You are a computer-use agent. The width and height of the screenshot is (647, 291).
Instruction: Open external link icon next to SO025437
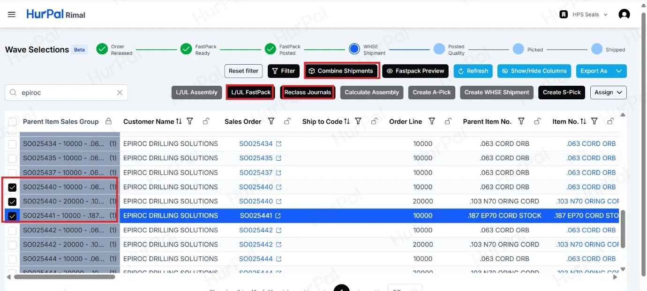tap(278, 173)
